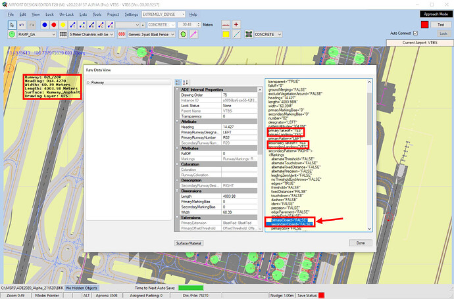Click the red swatch beside Test

425,25
